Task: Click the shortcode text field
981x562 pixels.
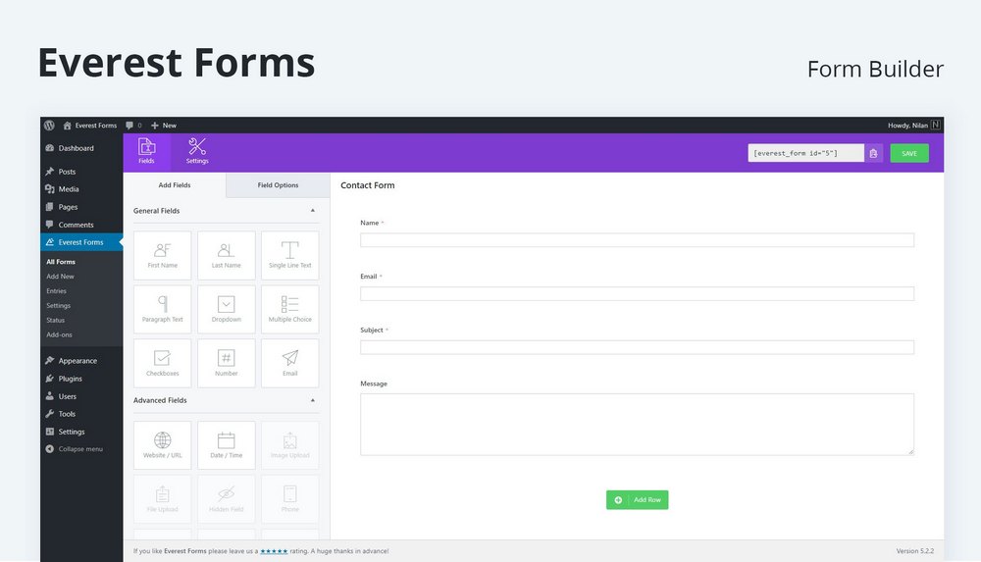Action: [x=805, y=153]
